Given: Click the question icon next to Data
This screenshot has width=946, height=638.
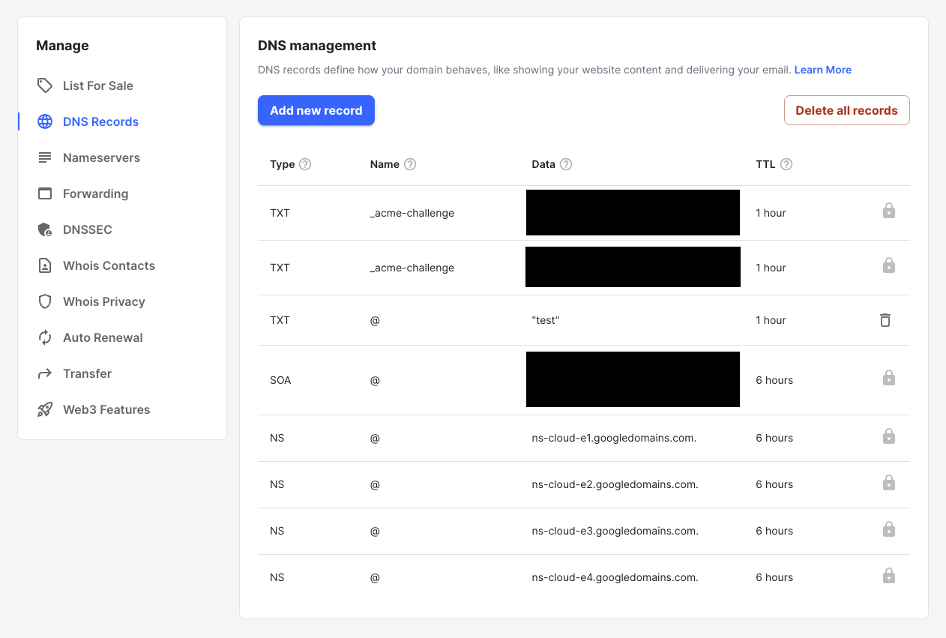Looking at the screenshot, I should pyautogui.click(x=566, y=164).
